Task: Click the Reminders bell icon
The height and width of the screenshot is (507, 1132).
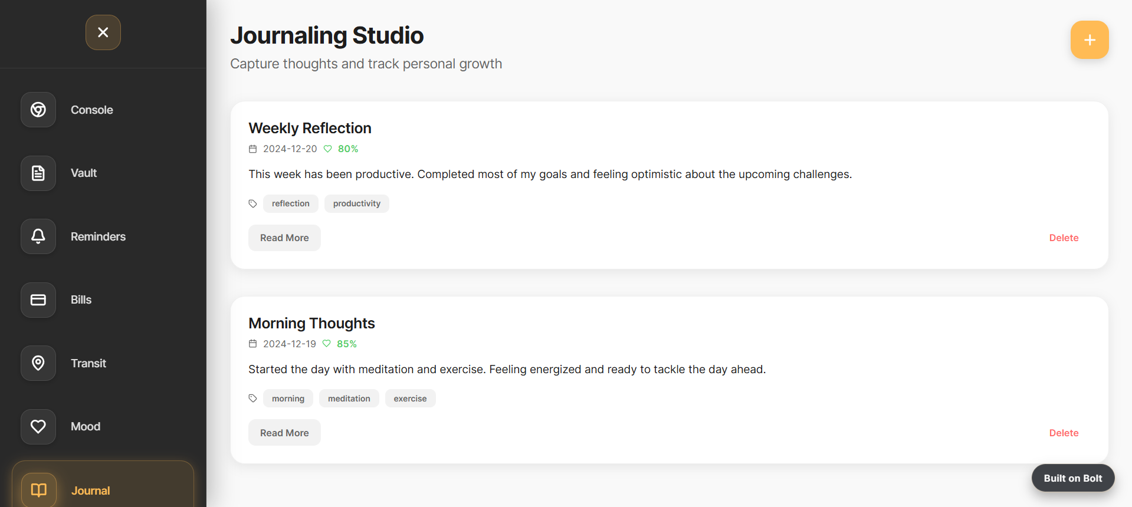Action: (38, 236)
